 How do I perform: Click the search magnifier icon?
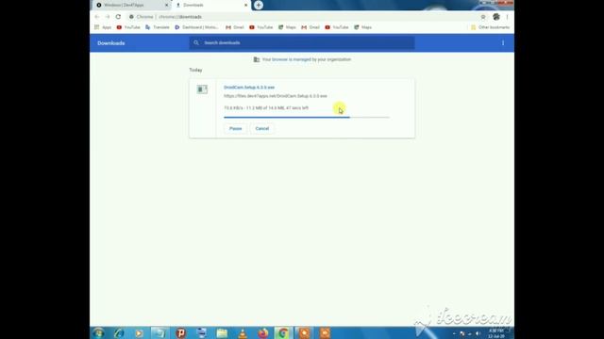tap(196, 42)
